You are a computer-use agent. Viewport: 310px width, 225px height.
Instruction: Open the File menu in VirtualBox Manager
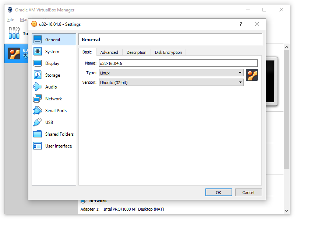tap(11, 20)
